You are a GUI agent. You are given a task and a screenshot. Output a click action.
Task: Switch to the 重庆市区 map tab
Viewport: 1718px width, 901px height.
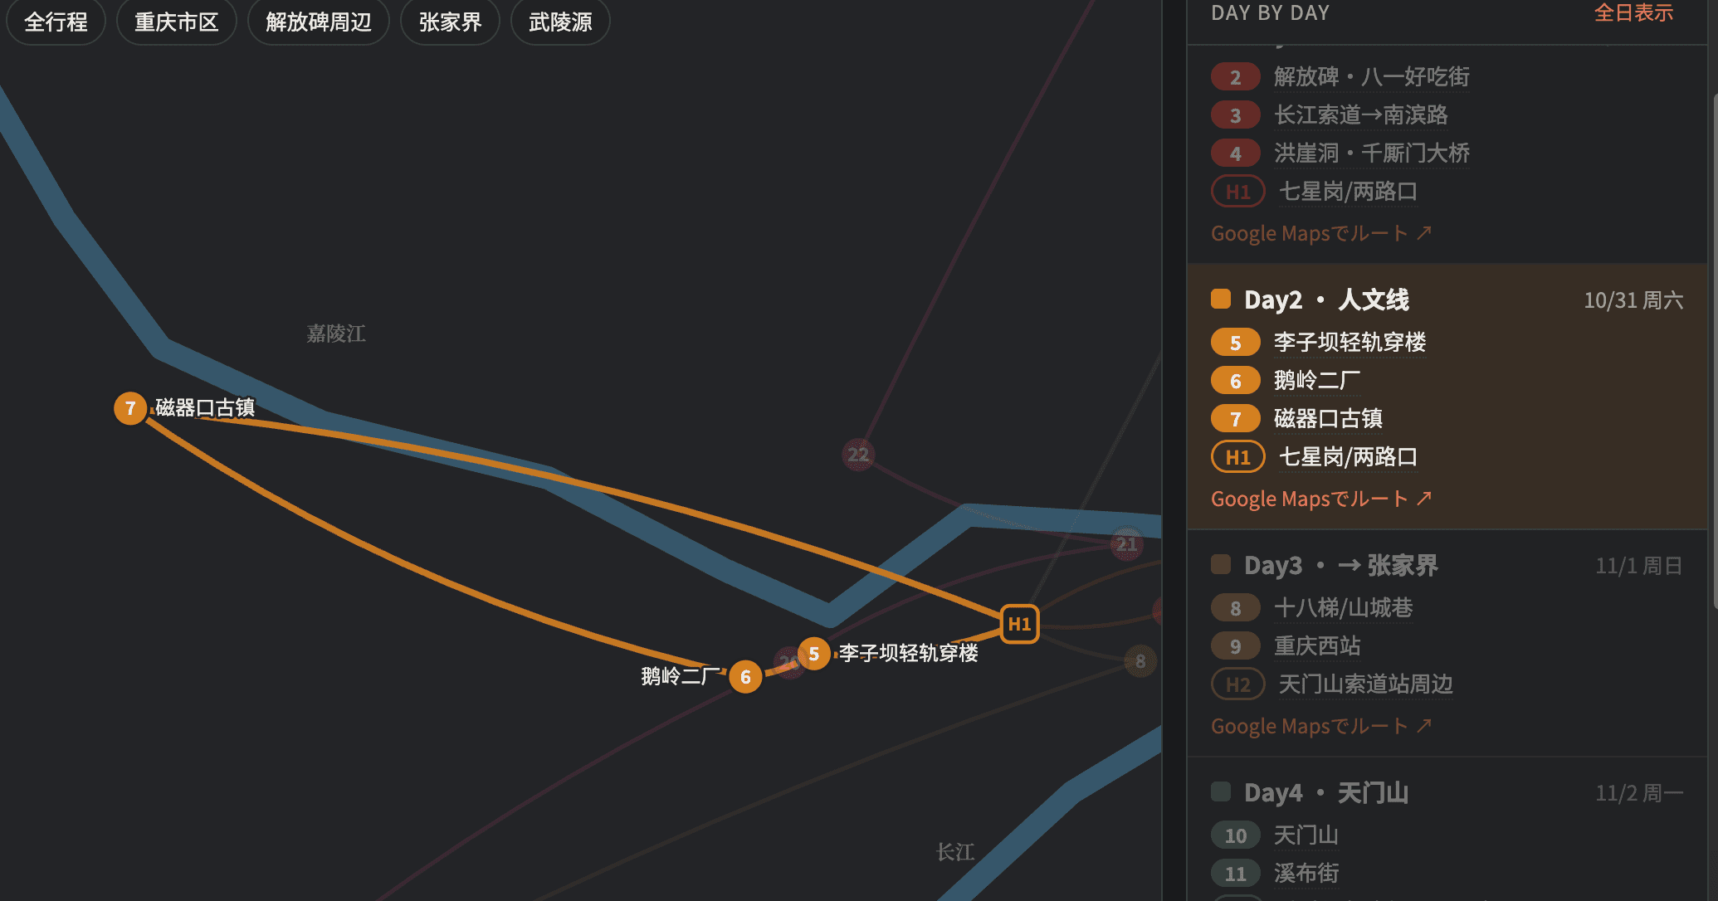coord(177,22)
